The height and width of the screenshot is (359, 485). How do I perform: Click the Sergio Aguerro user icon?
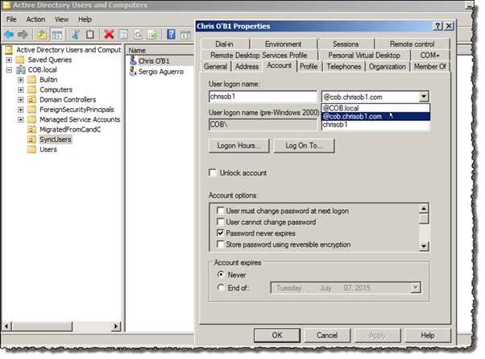pos(133,71)
